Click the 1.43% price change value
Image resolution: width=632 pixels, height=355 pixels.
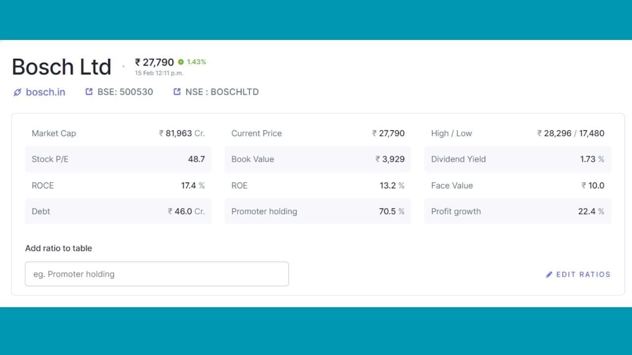(x=197, y=62)
